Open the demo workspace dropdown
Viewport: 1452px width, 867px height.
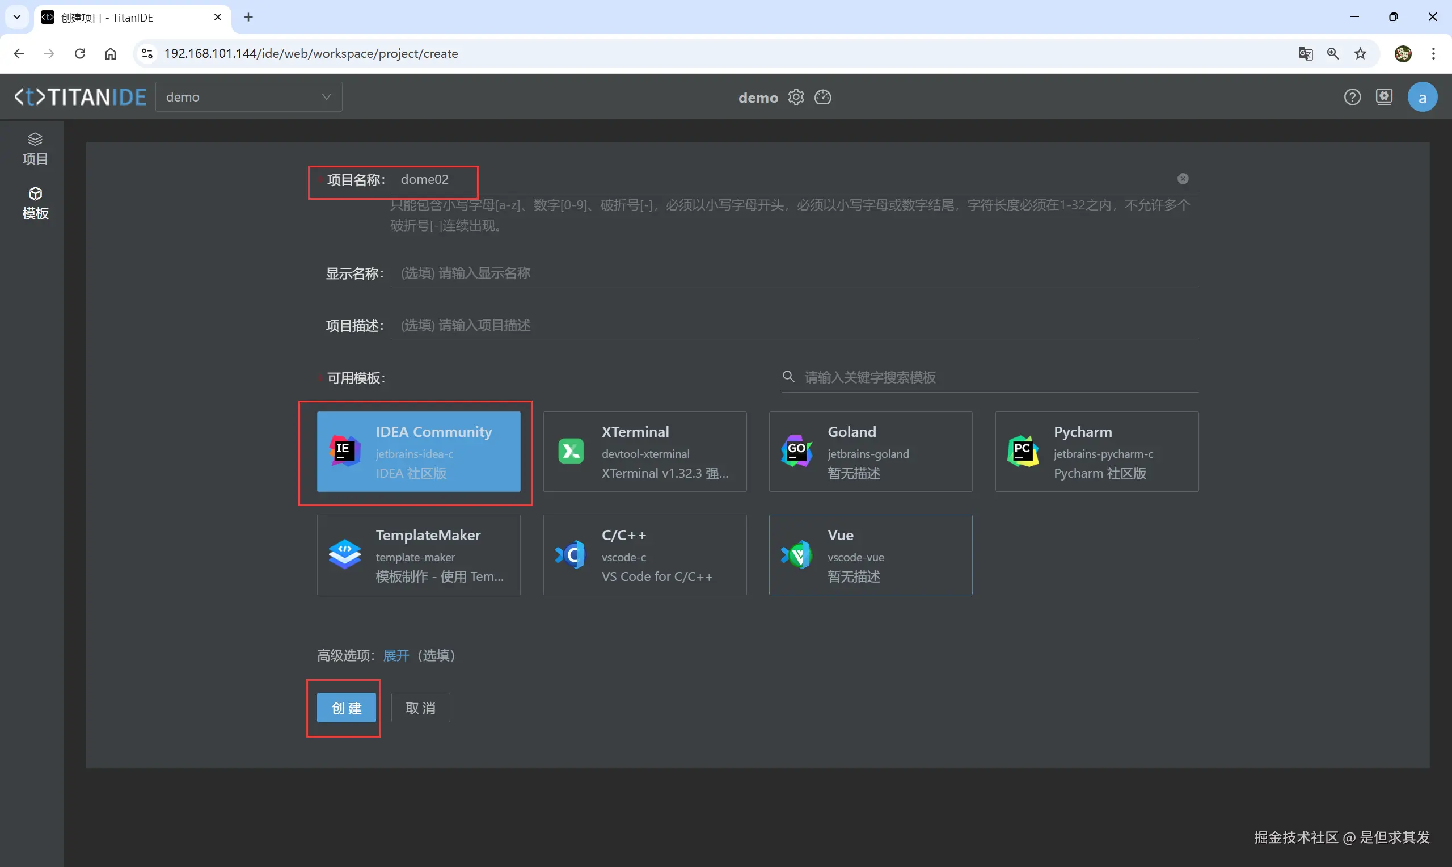[x=249, y=97]
